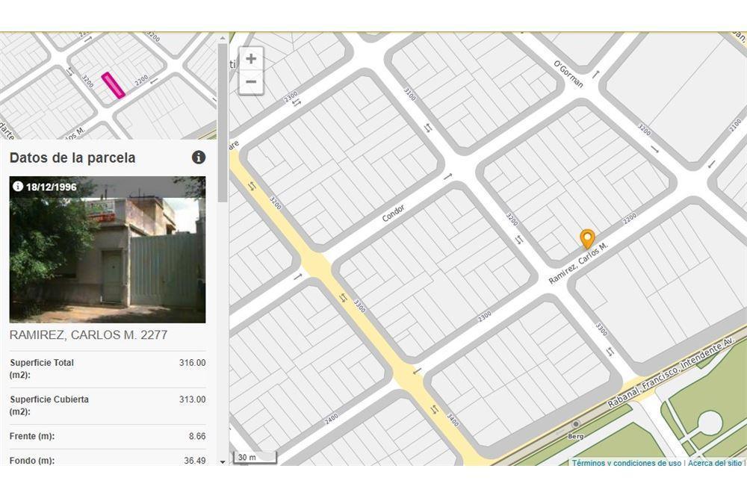747x498 pixels.
Task: Open the parcel facade photo
Action: tap(108, 249)
